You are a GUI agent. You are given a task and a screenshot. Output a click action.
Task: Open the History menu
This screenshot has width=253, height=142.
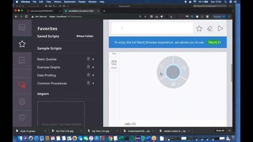click(57, 2)
